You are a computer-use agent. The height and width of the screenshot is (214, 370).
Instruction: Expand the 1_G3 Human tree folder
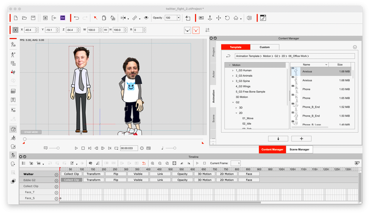pos(233,70)
